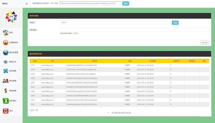Click the finance management (财务管理) dollar icon
The width and height of the screenshot is (215, 123).
pos(6,91)
